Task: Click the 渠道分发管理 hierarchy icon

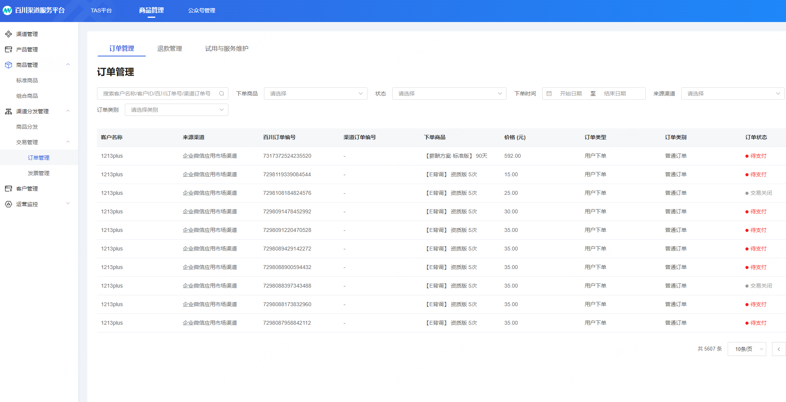Action: (x=9, y=111)
